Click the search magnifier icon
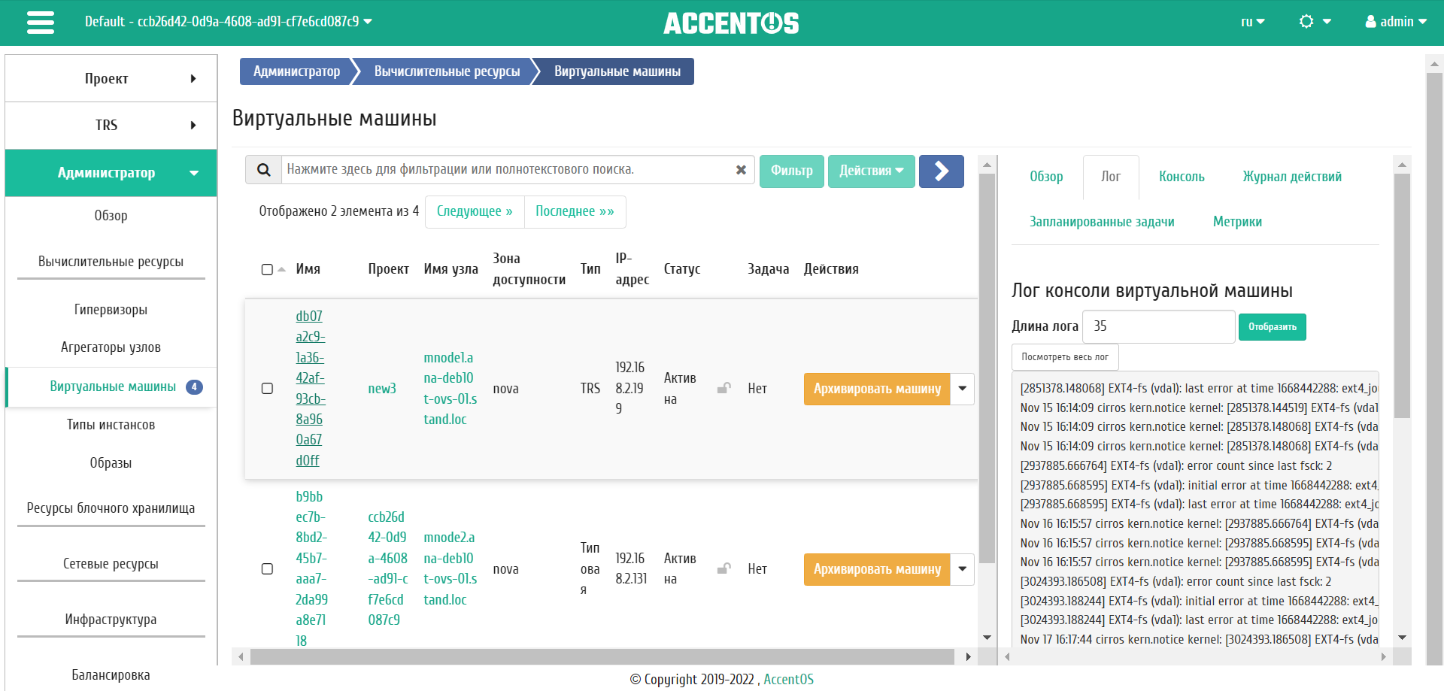Viewport: 1444px width, 691px height. pos(263,170)
